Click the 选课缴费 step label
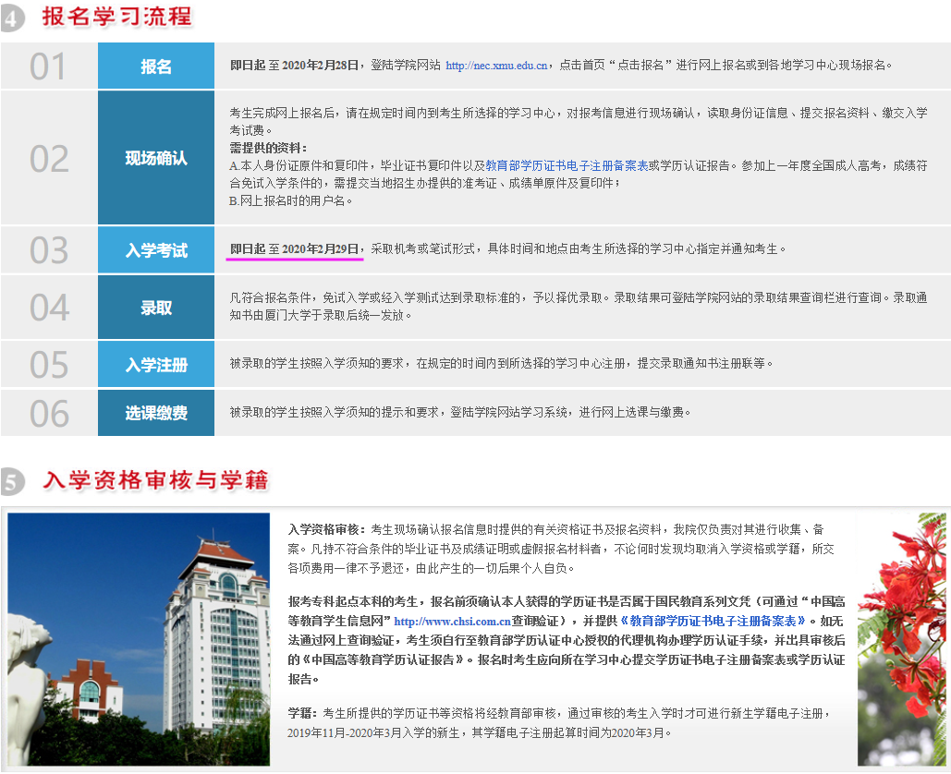 click(156, 413)
